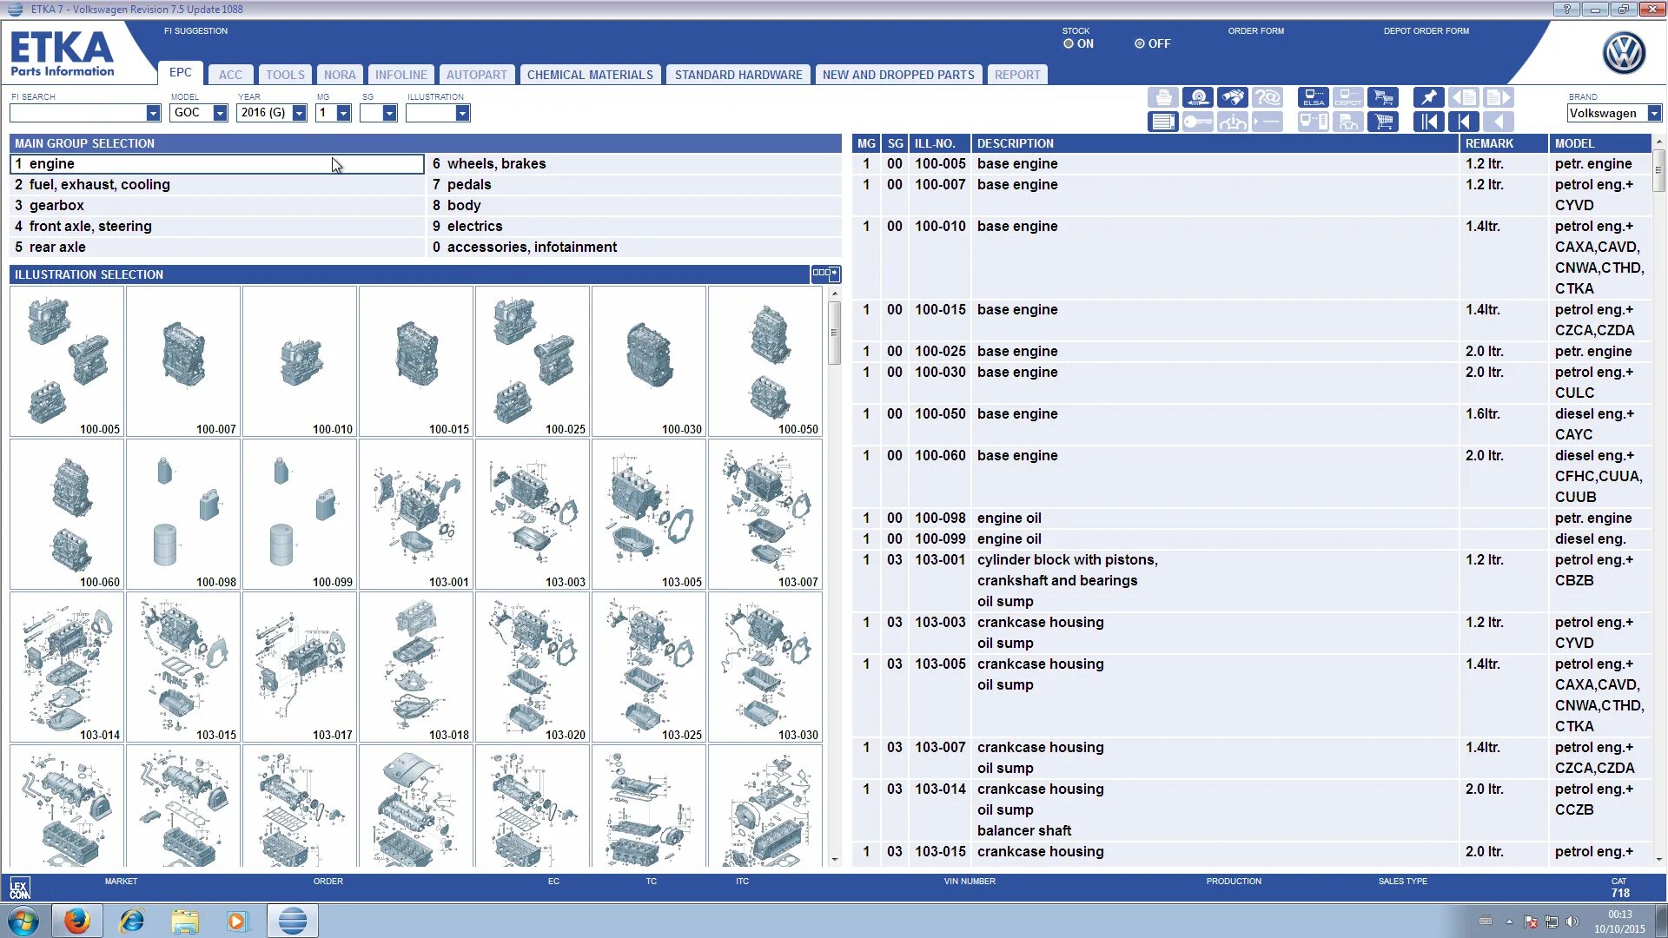Viewport: 1668px width, 938px height.
Task: Open the Year dropdown showing 2016 (G)
Action: pyautogui.click(x=299, y=113)
